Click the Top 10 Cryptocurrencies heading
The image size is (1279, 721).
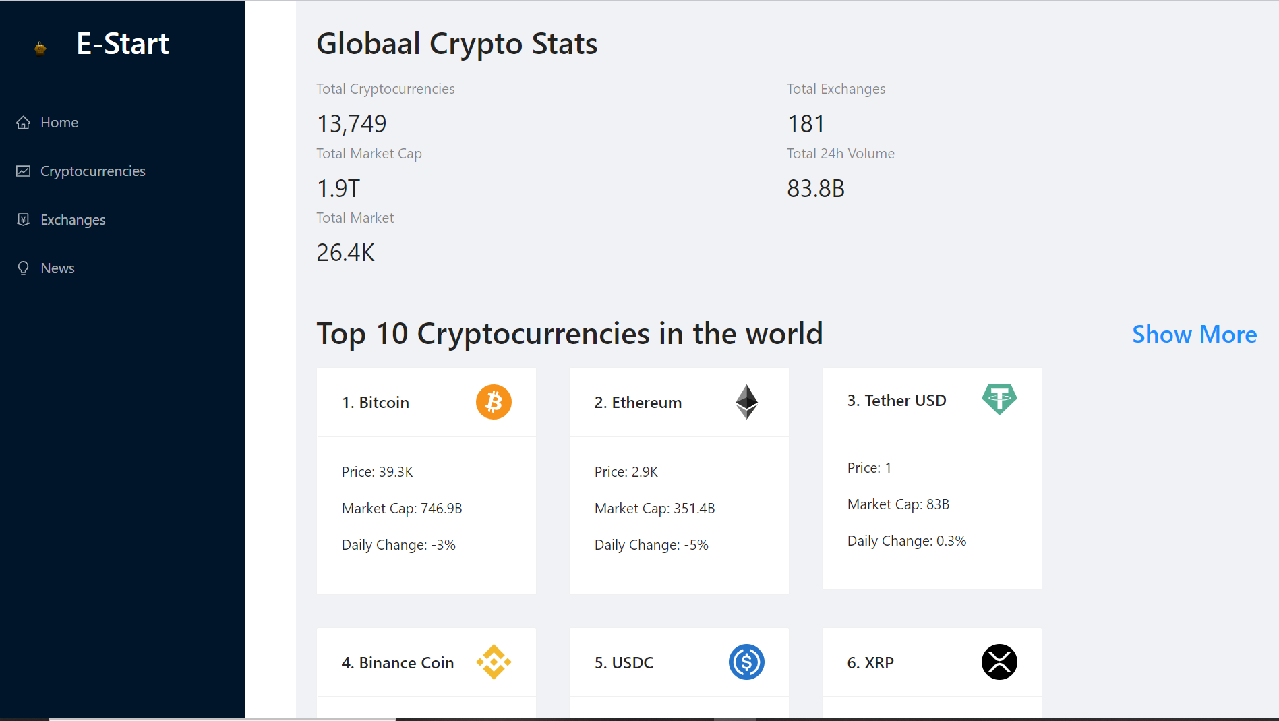pos(570,335)
